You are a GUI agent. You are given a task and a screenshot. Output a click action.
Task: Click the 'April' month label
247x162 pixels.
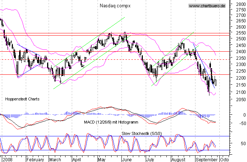[77, 160]
